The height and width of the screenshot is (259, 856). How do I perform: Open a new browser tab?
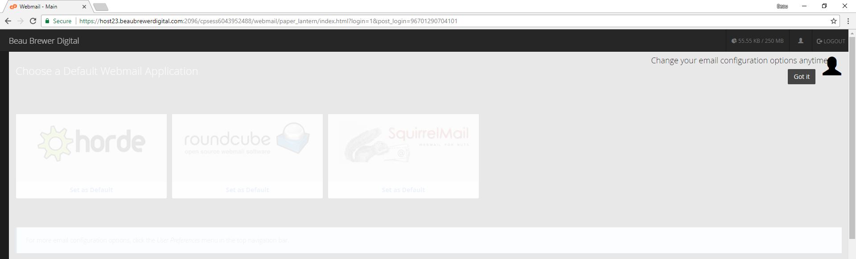pos(101,7)
